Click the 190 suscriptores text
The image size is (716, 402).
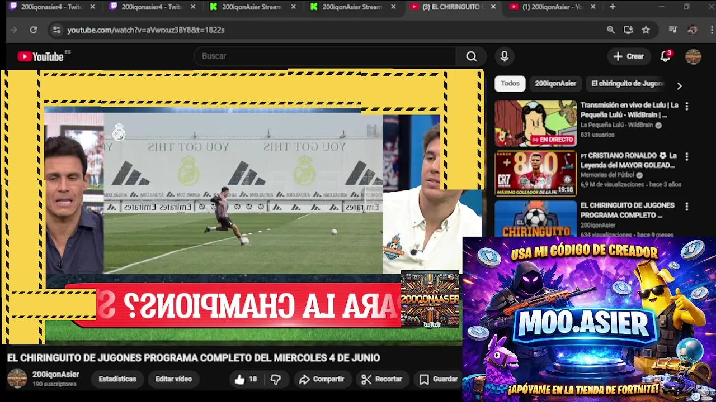(54, 385)
